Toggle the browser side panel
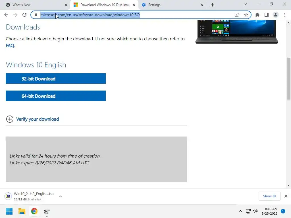The image size is (291, 218). point(267,15)
